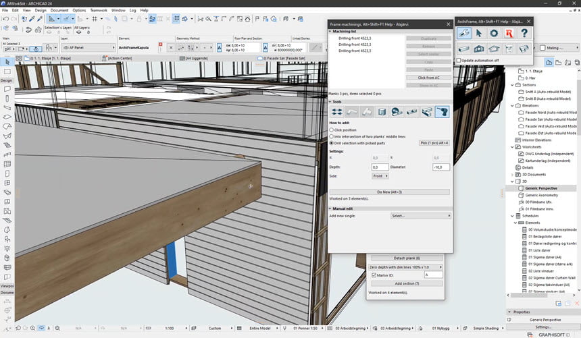Open the AF Panel layer dropdown
This screenshot has width=581, height=338.
[89, 47]
